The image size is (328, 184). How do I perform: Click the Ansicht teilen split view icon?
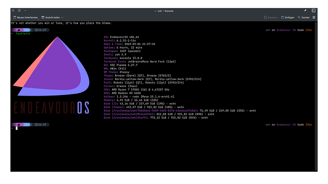pyautogui.click(x=43, y=18)
